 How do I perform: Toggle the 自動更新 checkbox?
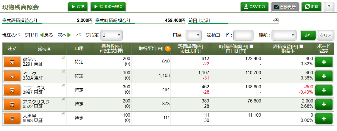(x=276, y=7)
